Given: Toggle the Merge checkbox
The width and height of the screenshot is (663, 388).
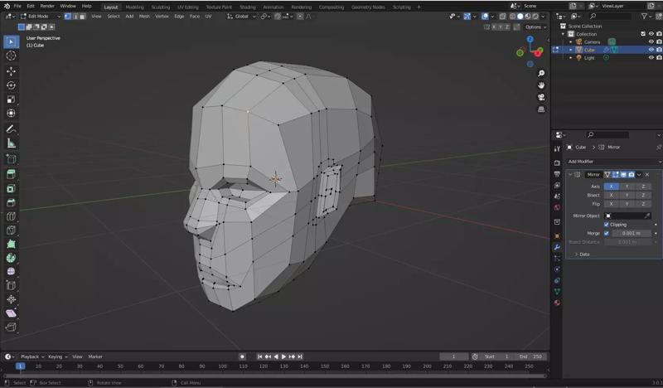Looking at the screenshot, I should click(x=607, y=233).
